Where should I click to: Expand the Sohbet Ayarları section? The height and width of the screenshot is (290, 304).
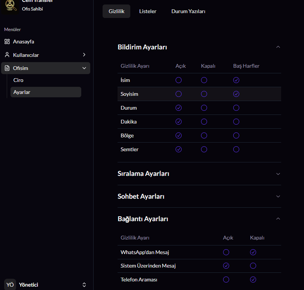[x=278, y=196]
